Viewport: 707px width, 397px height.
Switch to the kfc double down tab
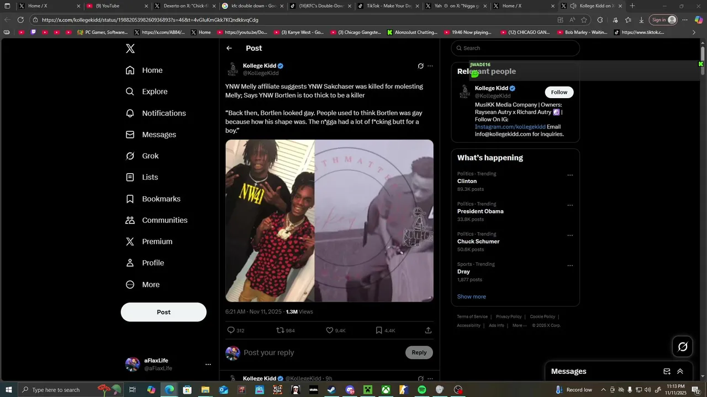(x=252, y=6)
